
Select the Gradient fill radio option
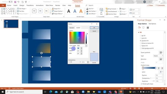(x=140, y=41)
